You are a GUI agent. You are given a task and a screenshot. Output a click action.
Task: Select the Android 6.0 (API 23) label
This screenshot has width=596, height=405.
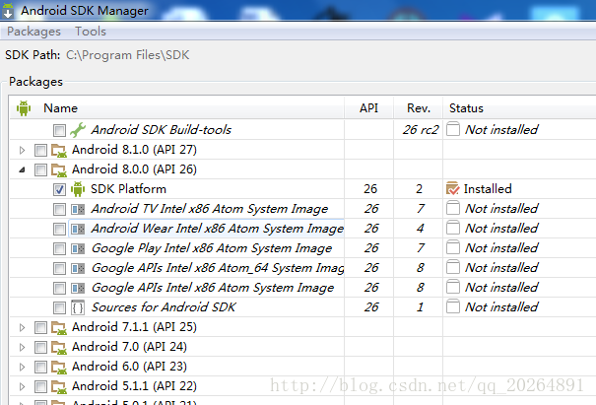[129, 367]
